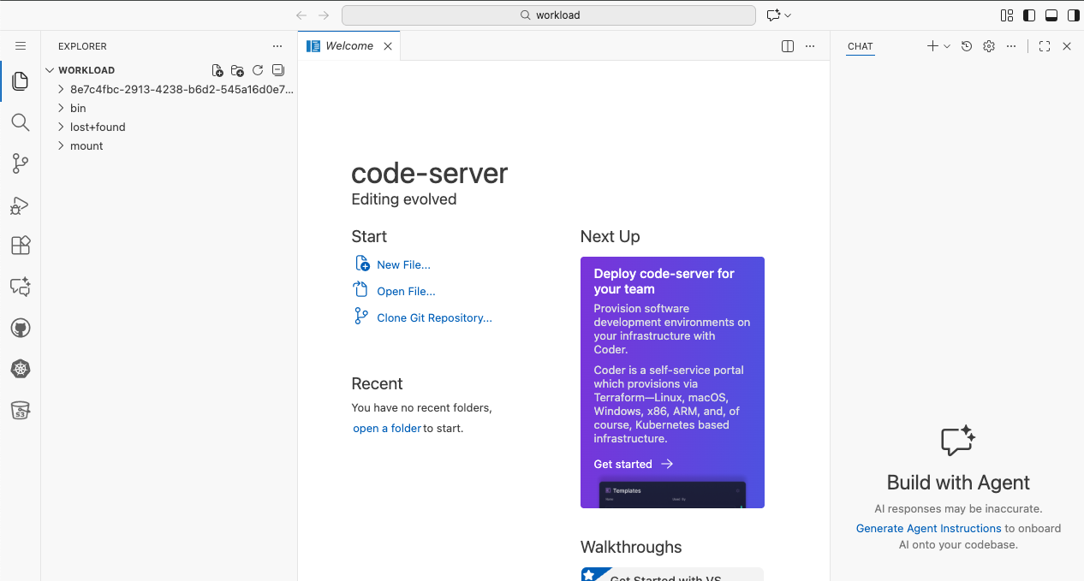Click the EXPLORER panel title
1084x581 pixels.
click(x=83, y=46)
